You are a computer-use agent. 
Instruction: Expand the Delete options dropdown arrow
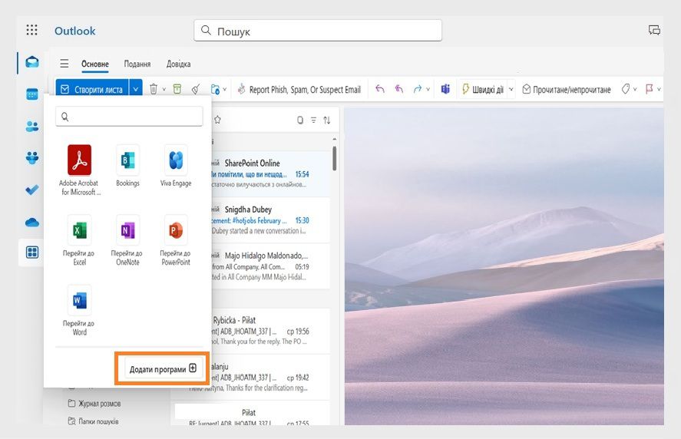164,90
